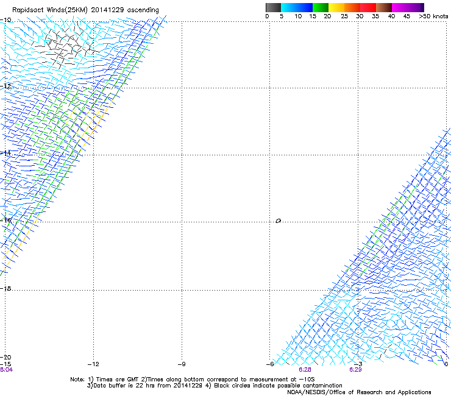Screen dimensions: 451x396
Task: Click the 'Times are GMT' note line
Action: coord(192,380)
